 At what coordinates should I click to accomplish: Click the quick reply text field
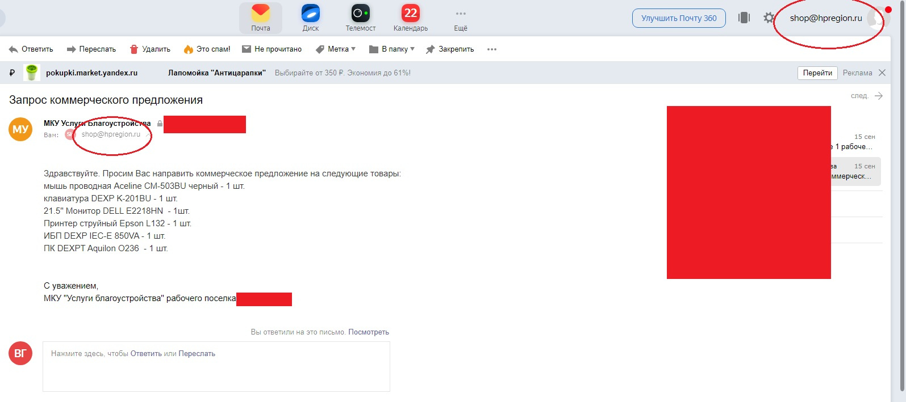click(216, 366)
